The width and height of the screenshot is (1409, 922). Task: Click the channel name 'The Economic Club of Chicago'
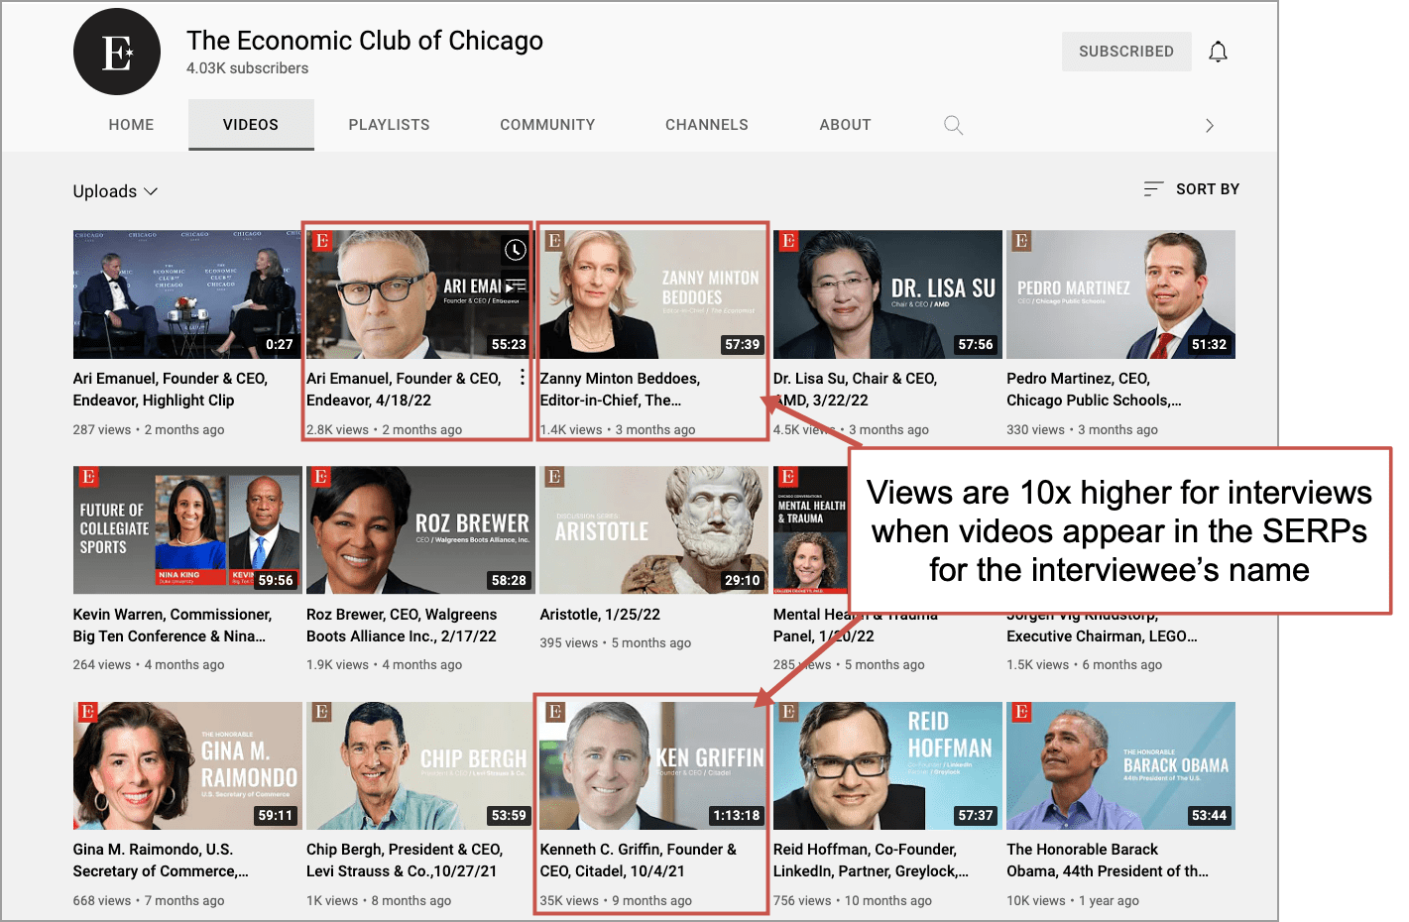tap(365, 41)
